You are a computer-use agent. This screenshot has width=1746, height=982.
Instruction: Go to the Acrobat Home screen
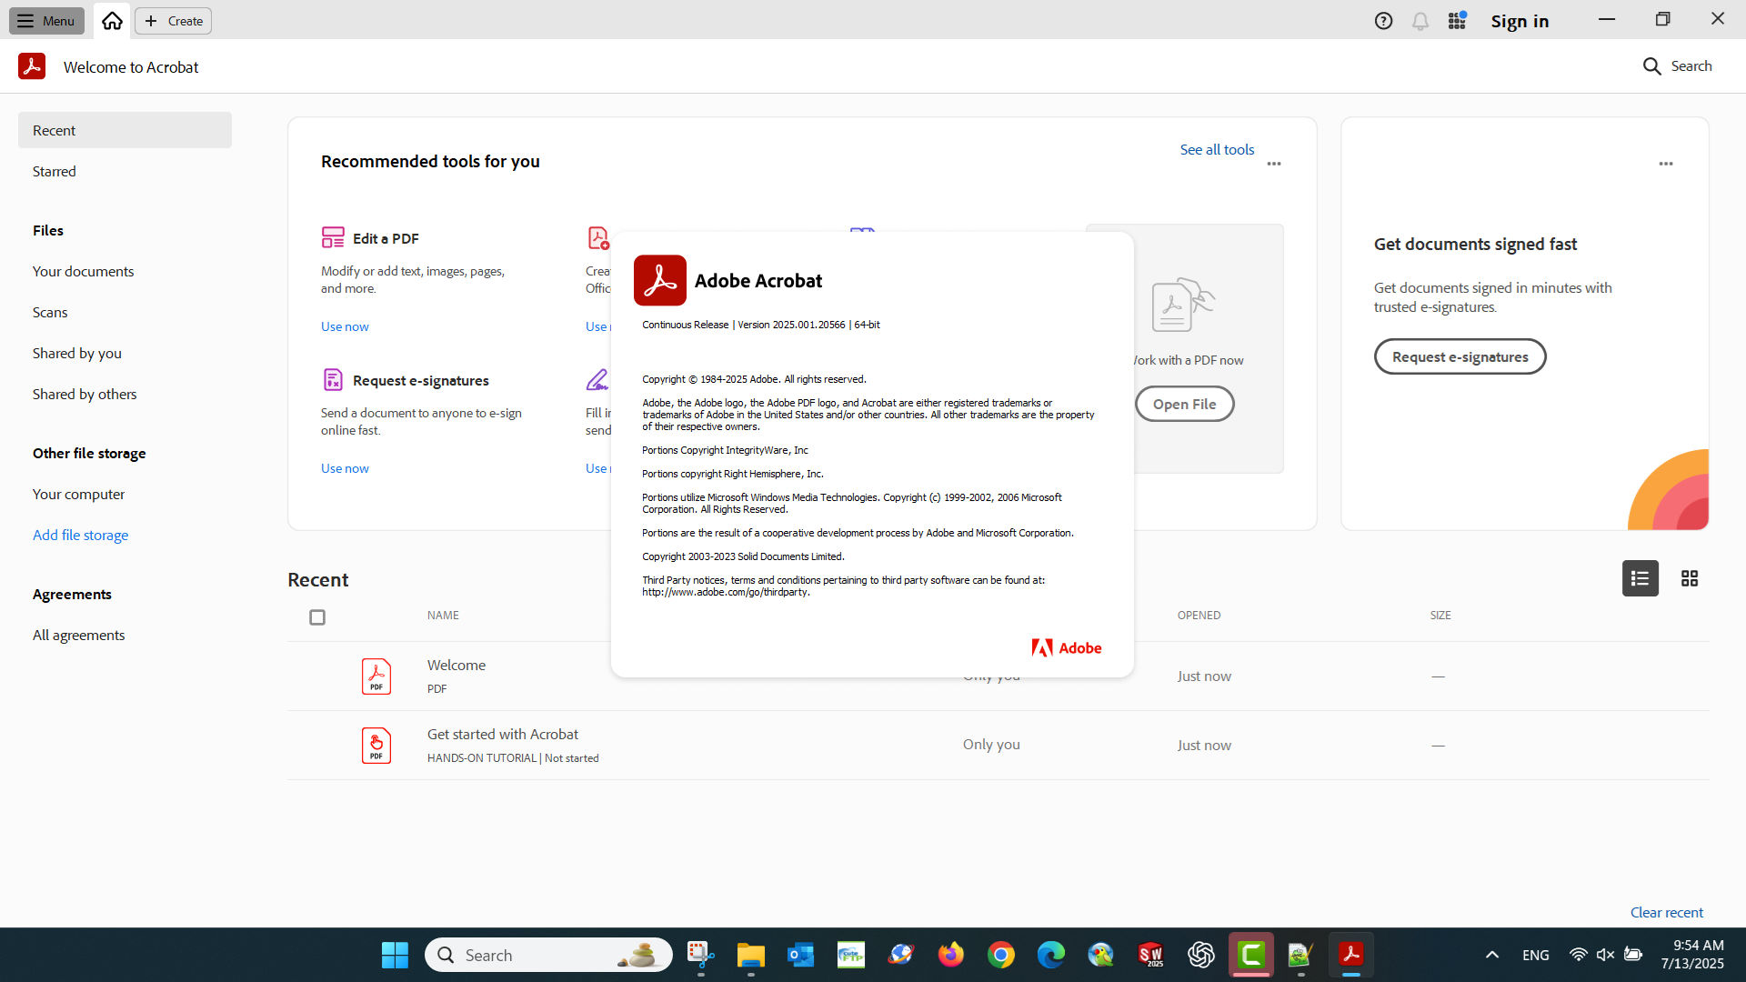(x=111, y=20)
